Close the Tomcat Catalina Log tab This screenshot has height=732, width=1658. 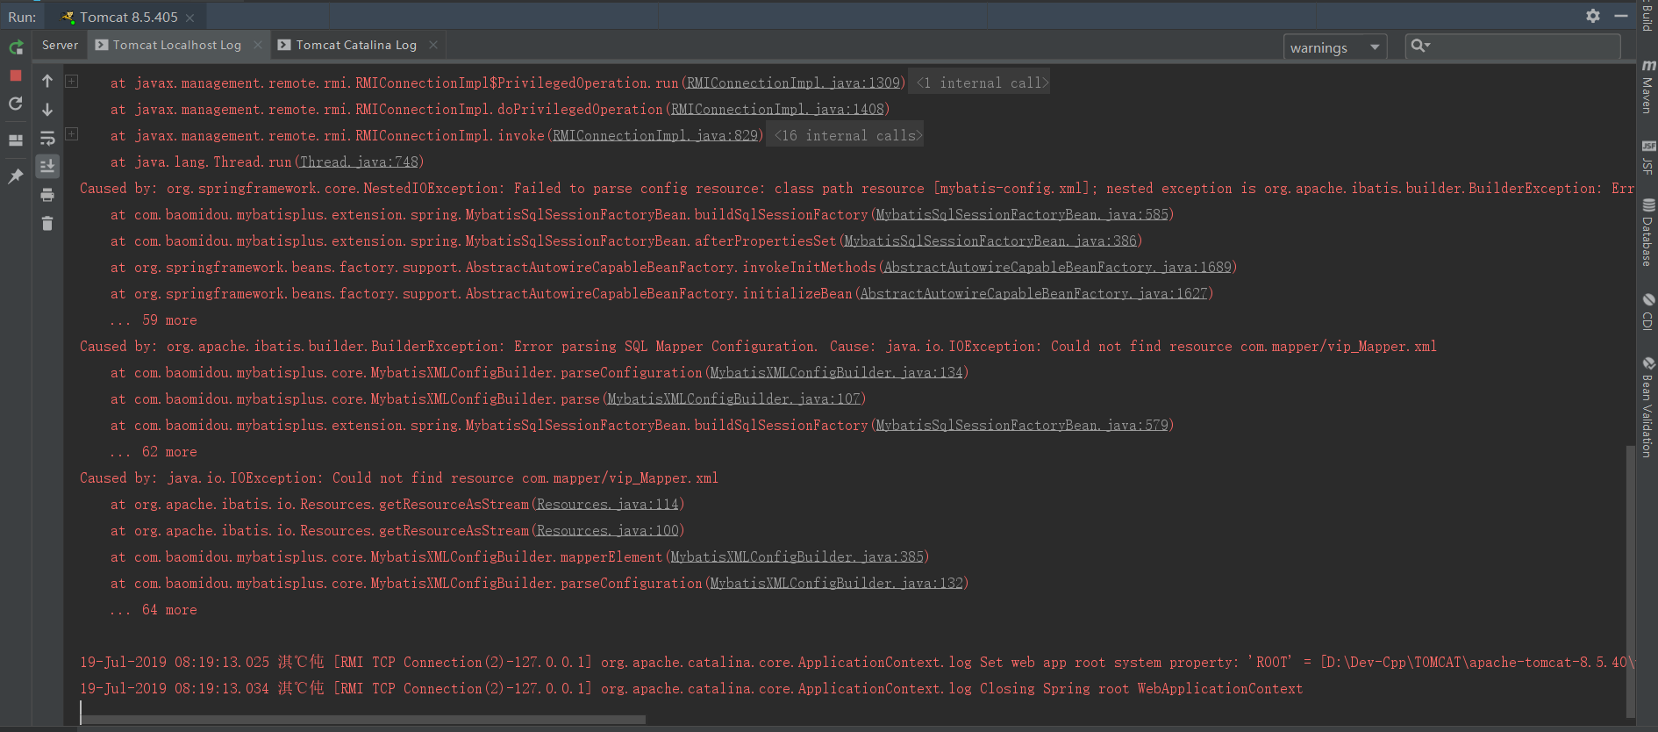pyautogui.click(x=433, y=45)
